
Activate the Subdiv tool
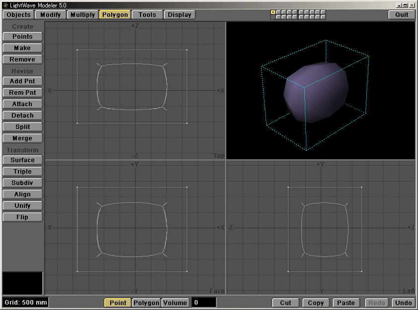click(x=22, y=183)
